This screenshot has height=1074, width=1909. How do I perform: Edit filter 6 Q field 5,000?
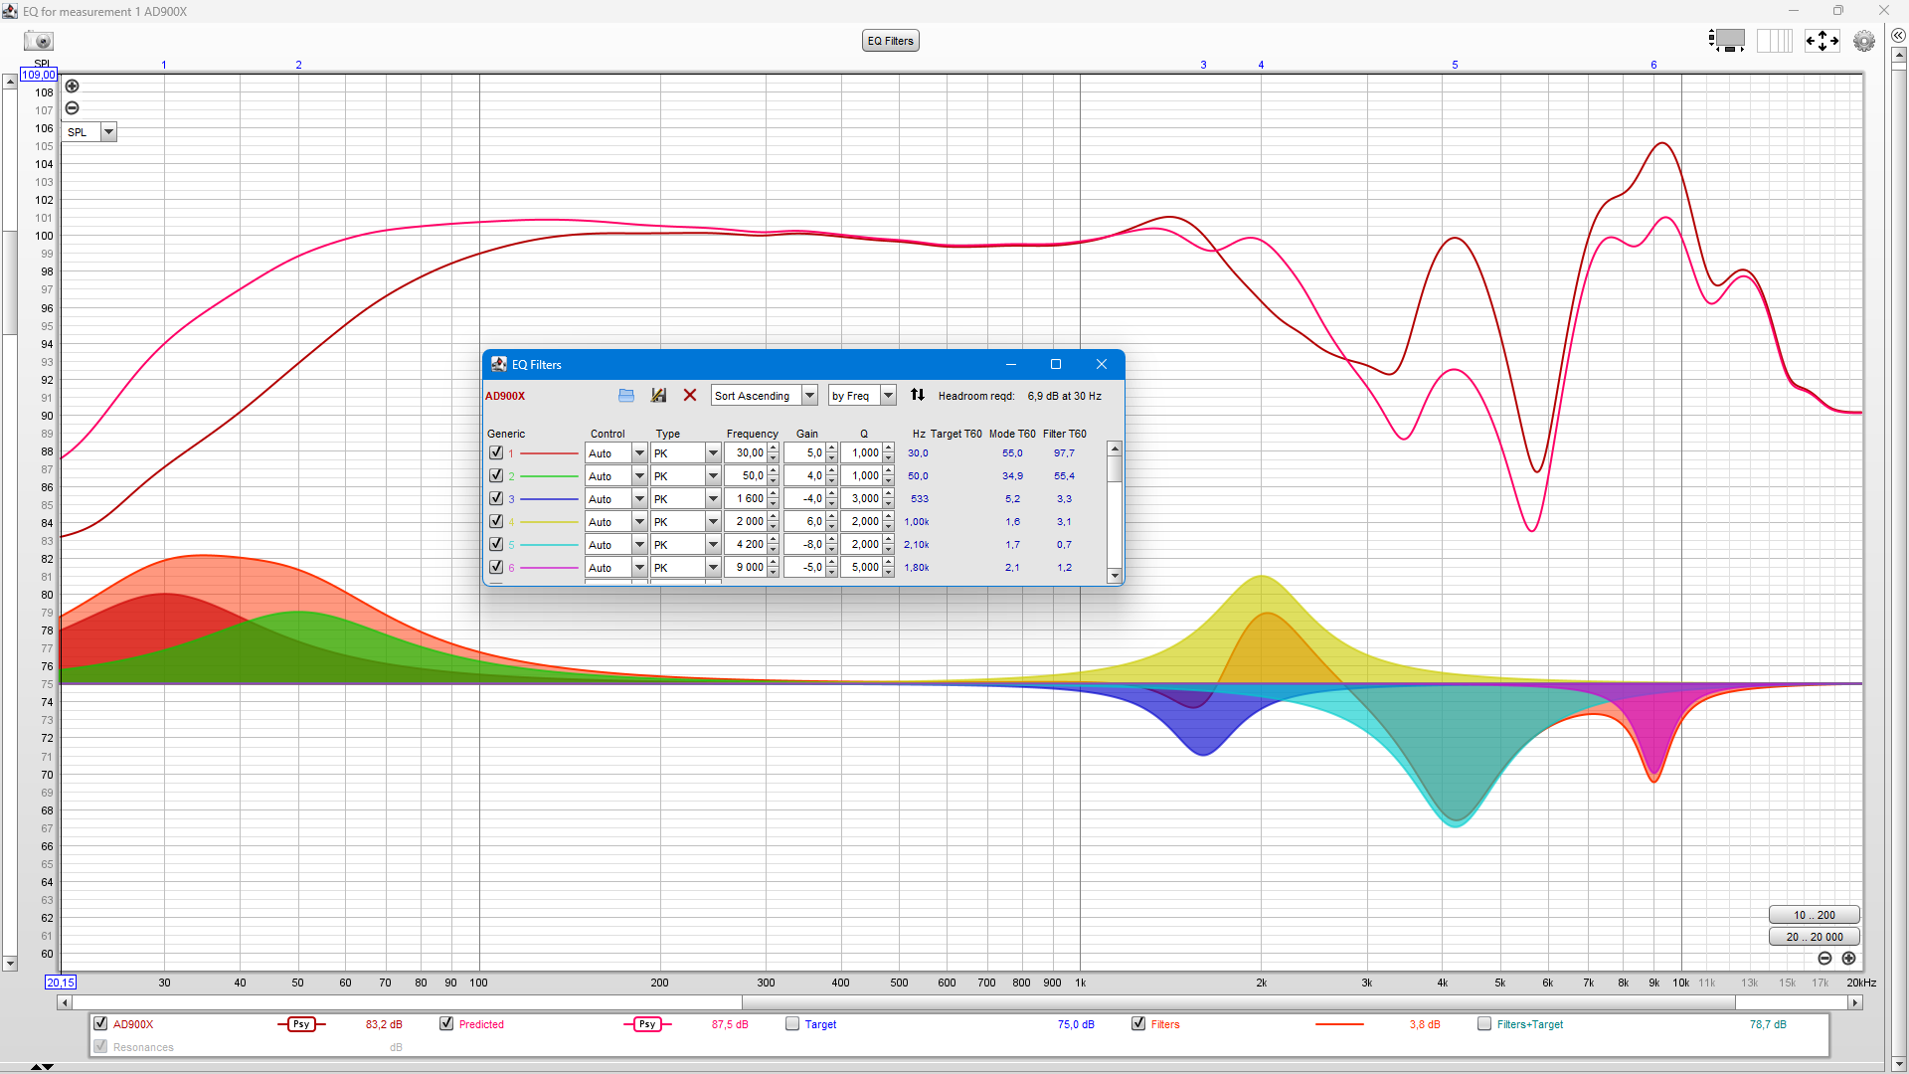(x=861, y=568)
